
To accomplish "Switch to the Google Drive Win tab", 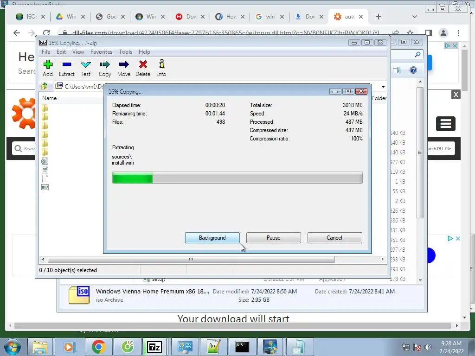I will point(71,17).
